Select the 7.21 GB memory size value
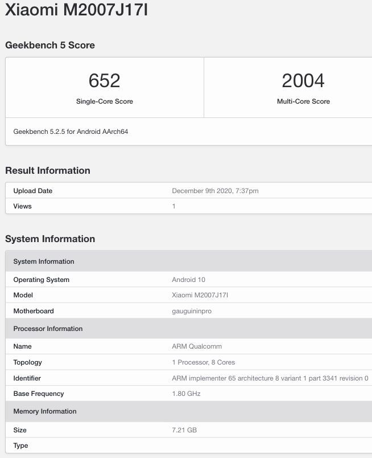 pyautogui.click(x=184, y=430)
